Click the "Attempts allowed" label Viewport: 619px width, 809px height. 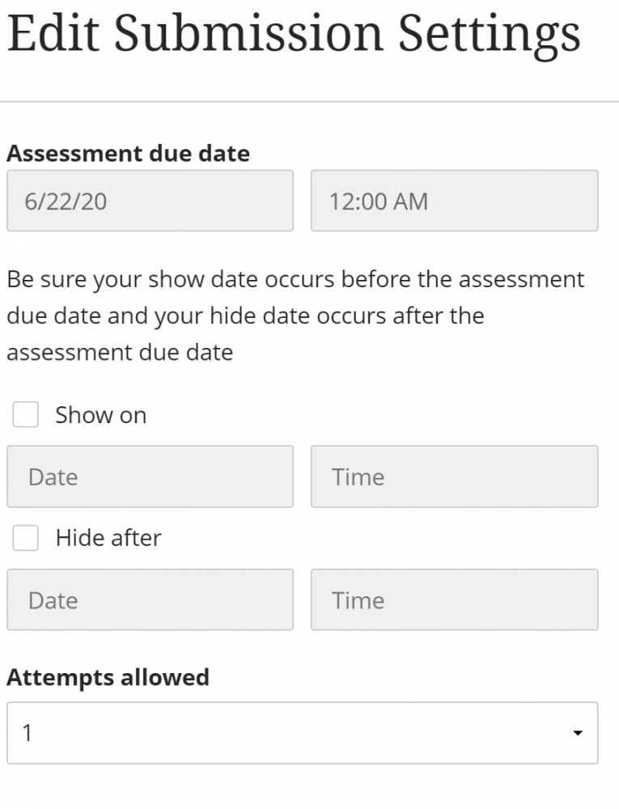click(108, 677)
